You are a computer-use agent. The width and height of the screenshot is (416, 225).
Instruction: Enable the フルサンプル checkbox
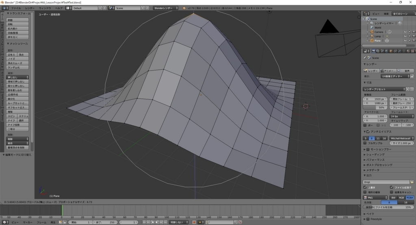tap(365, 143)
